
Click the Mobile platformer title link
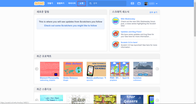pyautogui.click(x=96, y=78)
